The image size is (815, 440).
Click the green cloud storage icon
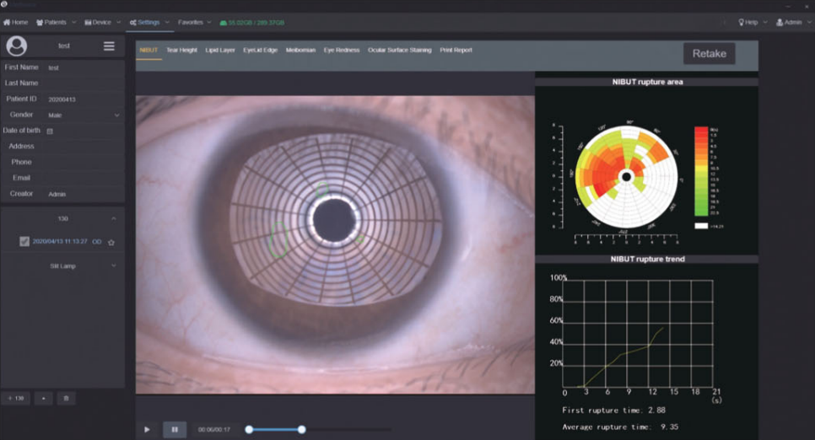tap(223, 22)
